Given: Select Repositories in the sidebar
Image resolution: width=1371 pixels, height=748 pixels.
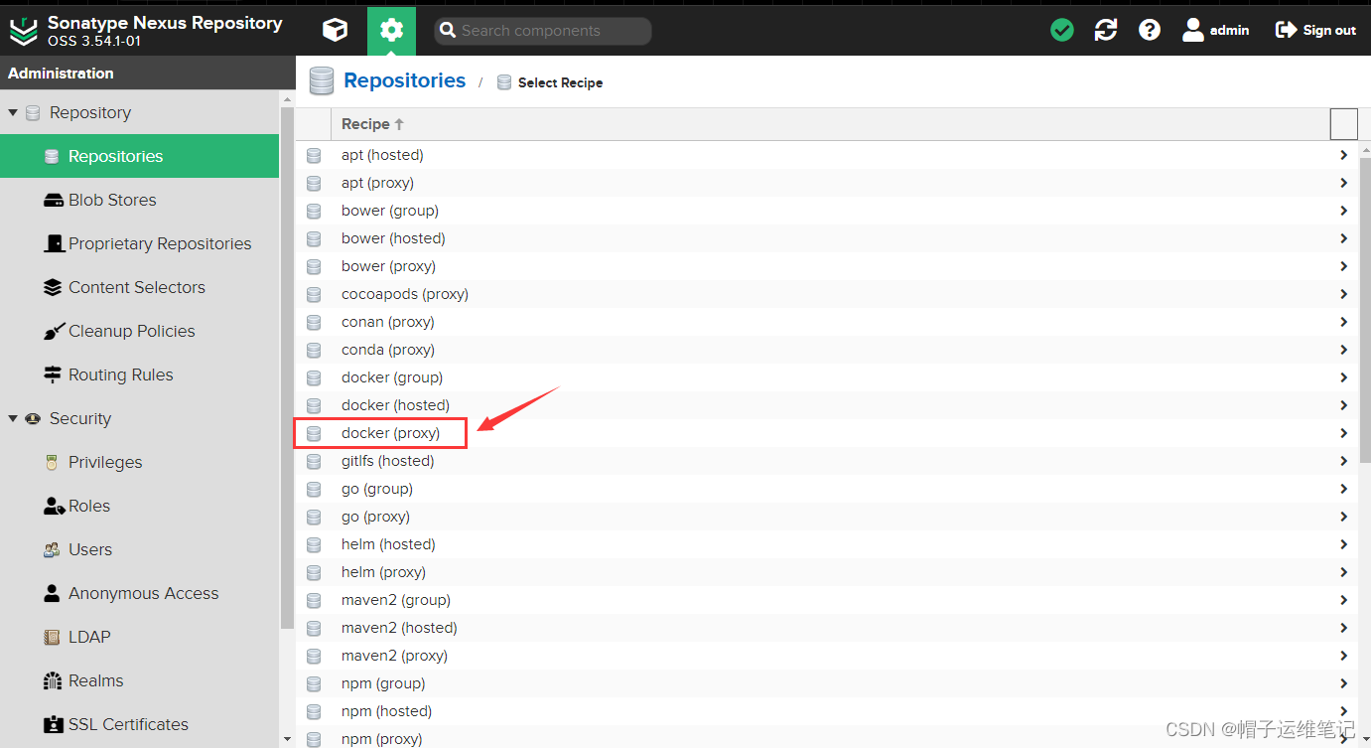Looking at the screenshot, I should click(x=139, y=156).
